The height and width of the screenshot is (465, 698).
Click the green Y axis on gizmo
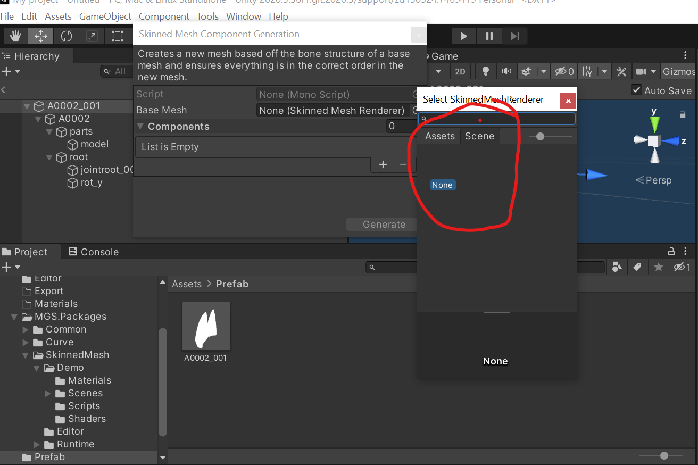point(654,123)
